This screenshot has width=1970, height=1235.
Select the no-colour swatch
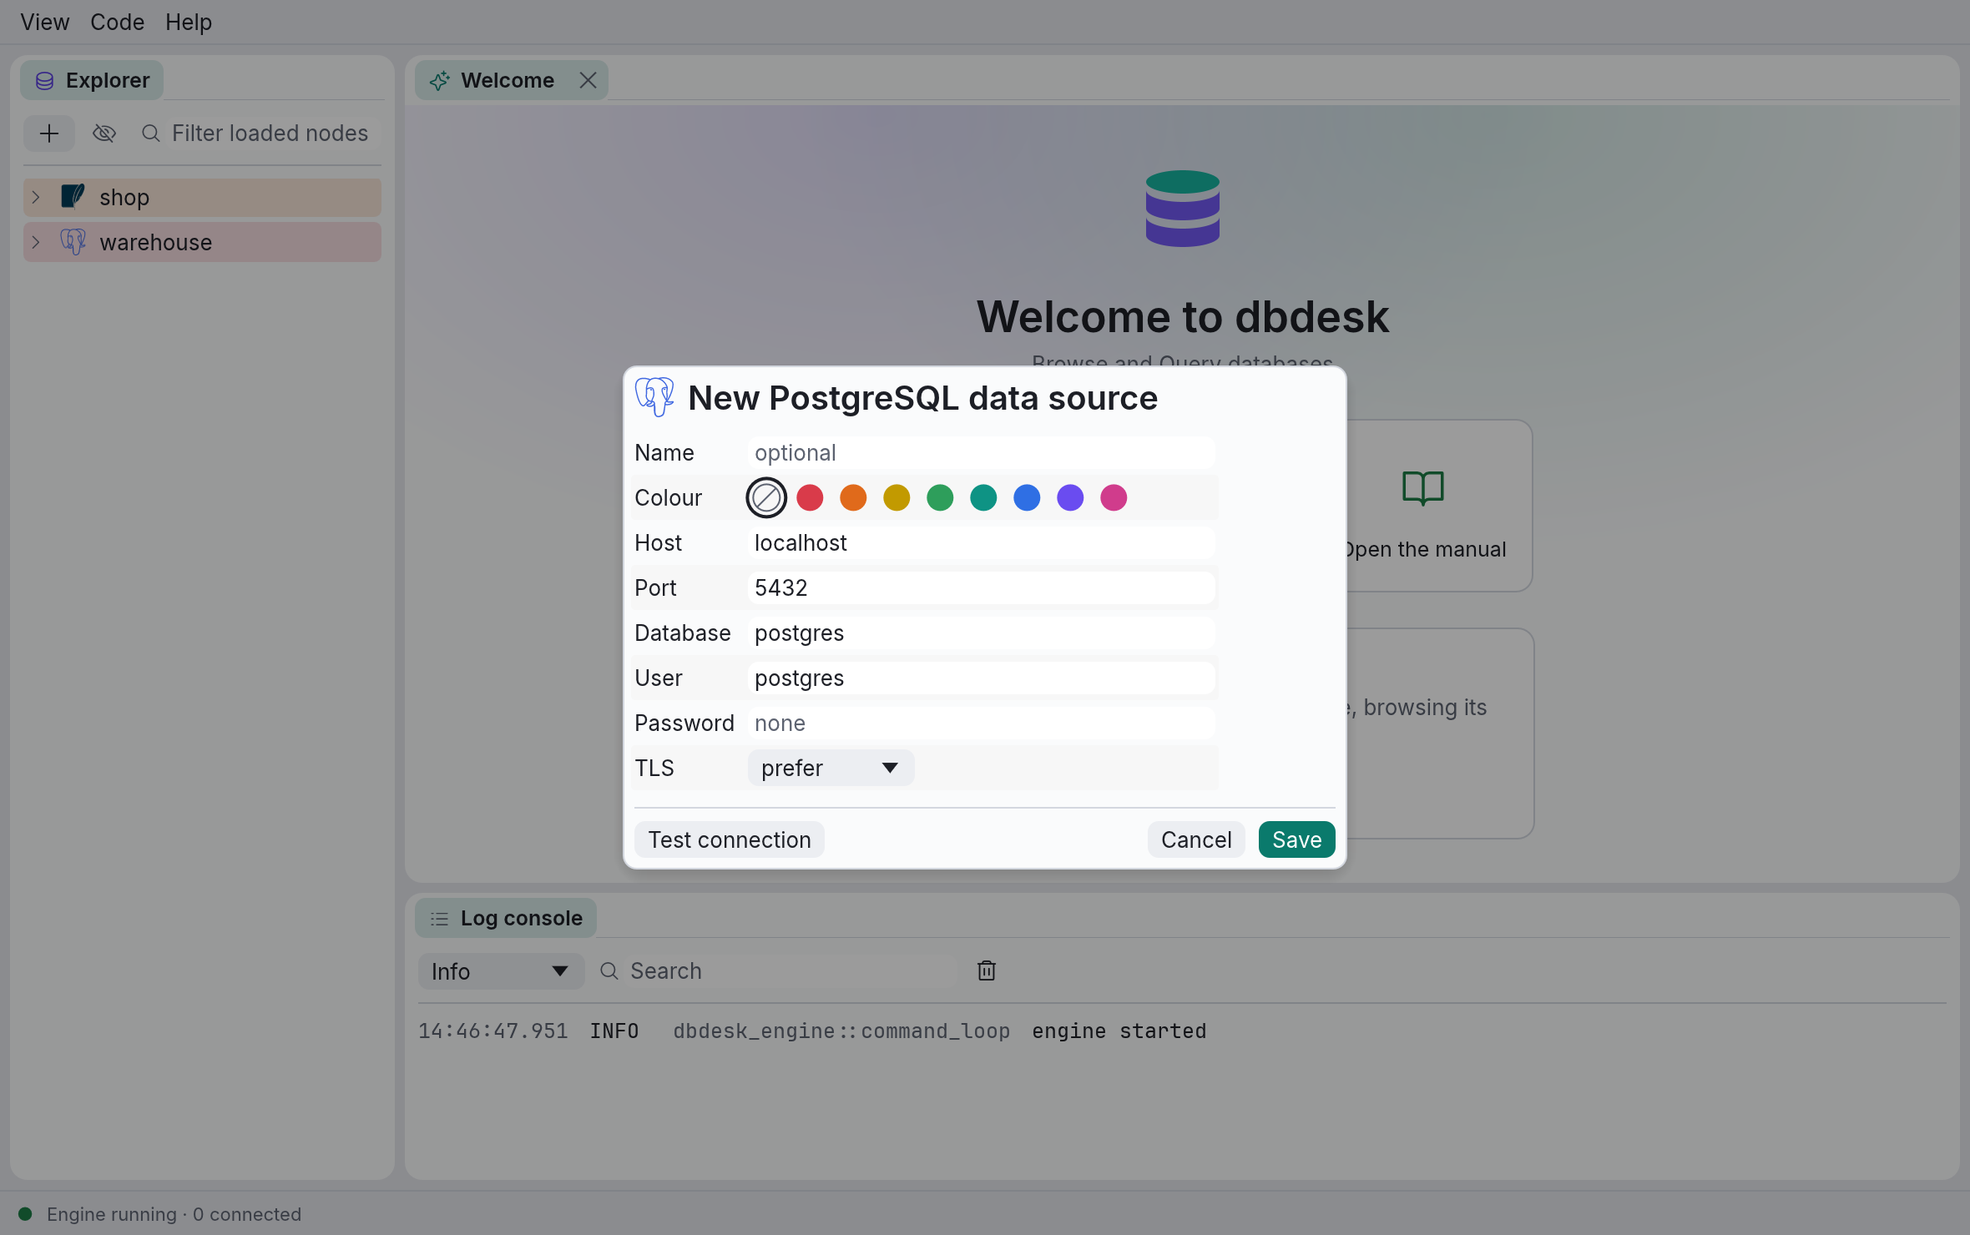[766, 498]
